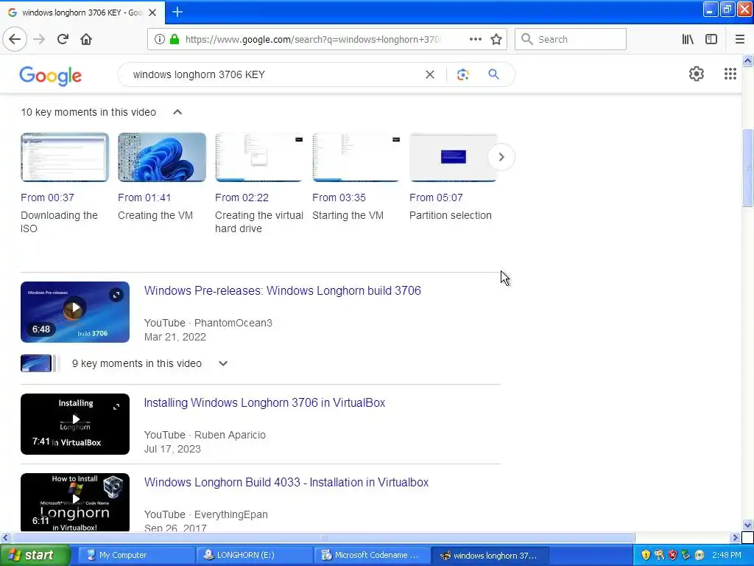This screenshot has width=754, height=566.
Task: Open Creating the virtual hard drive thumbnail
Action: (x=259, y=158)
